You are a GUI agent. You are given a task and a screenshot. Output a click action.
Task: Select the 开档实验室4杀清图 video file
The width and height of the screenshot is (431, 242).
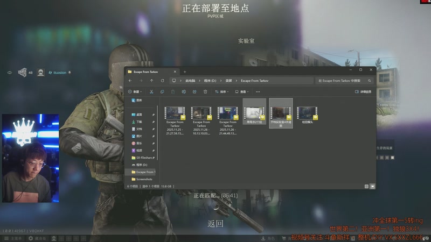tap(281, 113)
